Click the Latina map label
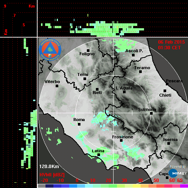The image size is (188, 188). pyautogui.click(x=98, y=151)
